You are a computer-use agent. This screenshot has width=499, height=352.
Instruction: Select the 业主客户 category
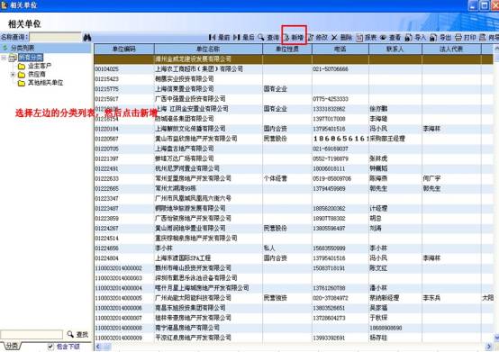click(x=40, y=66)
